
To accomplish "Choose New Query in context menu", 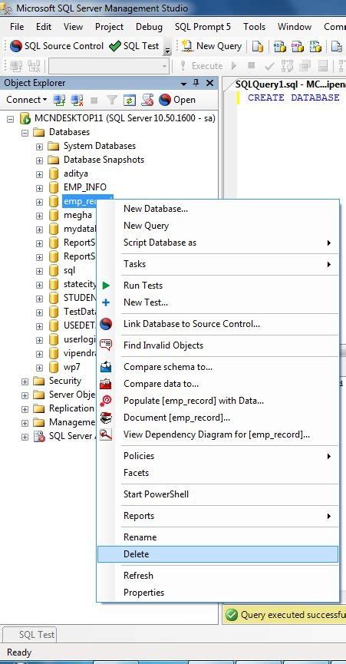I will click(218, 226).
